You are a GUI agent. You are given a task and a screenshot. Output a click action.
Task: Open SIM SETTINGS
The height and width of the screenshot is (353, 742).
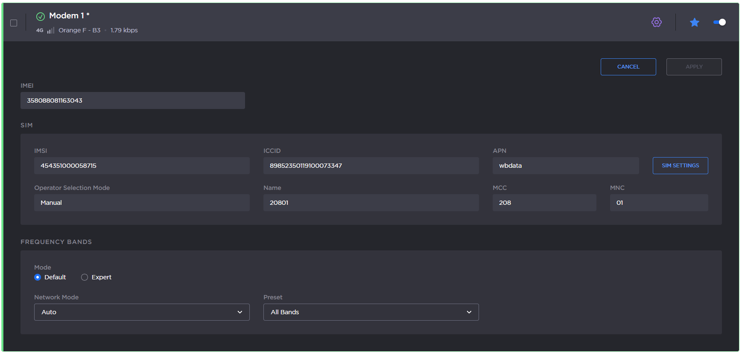coord(680,166)
